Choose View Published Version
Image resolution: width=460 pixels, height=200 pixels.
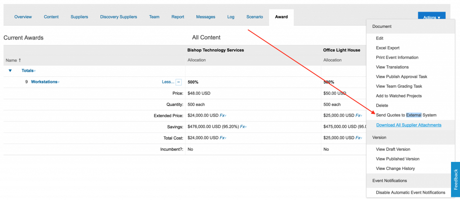(x=398, y=159)
